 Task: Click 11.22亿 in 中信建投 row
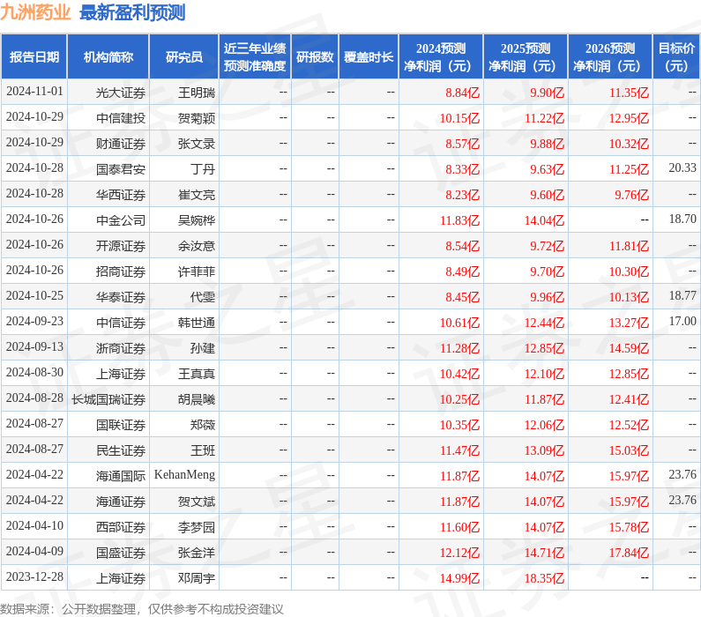pos(544,118)
